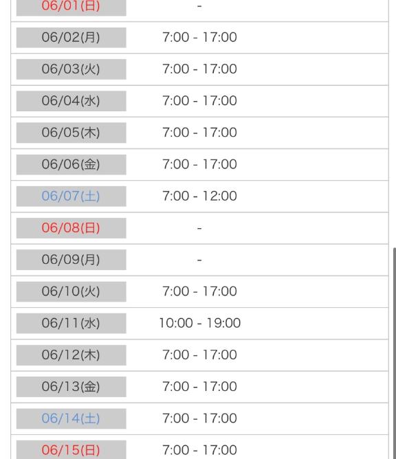This screenshot has width=396, height=459.
Task: Select the 06/03(火) date label
Action: point(71,69)
